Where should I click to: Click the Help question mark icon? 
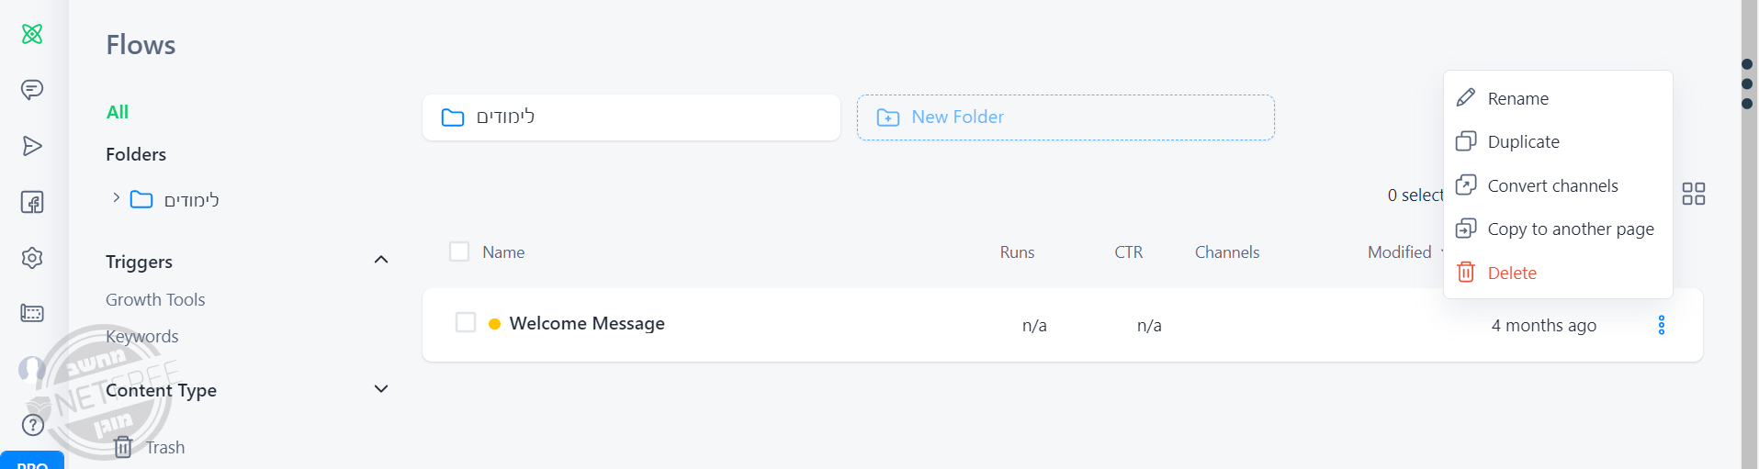33,425
